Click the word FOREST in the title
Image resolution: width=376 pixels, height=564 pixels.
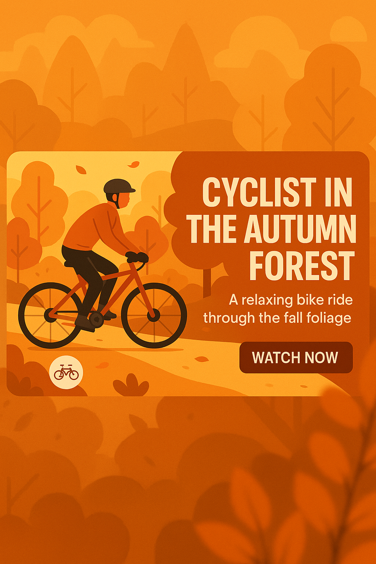click(x=302, y=265)
